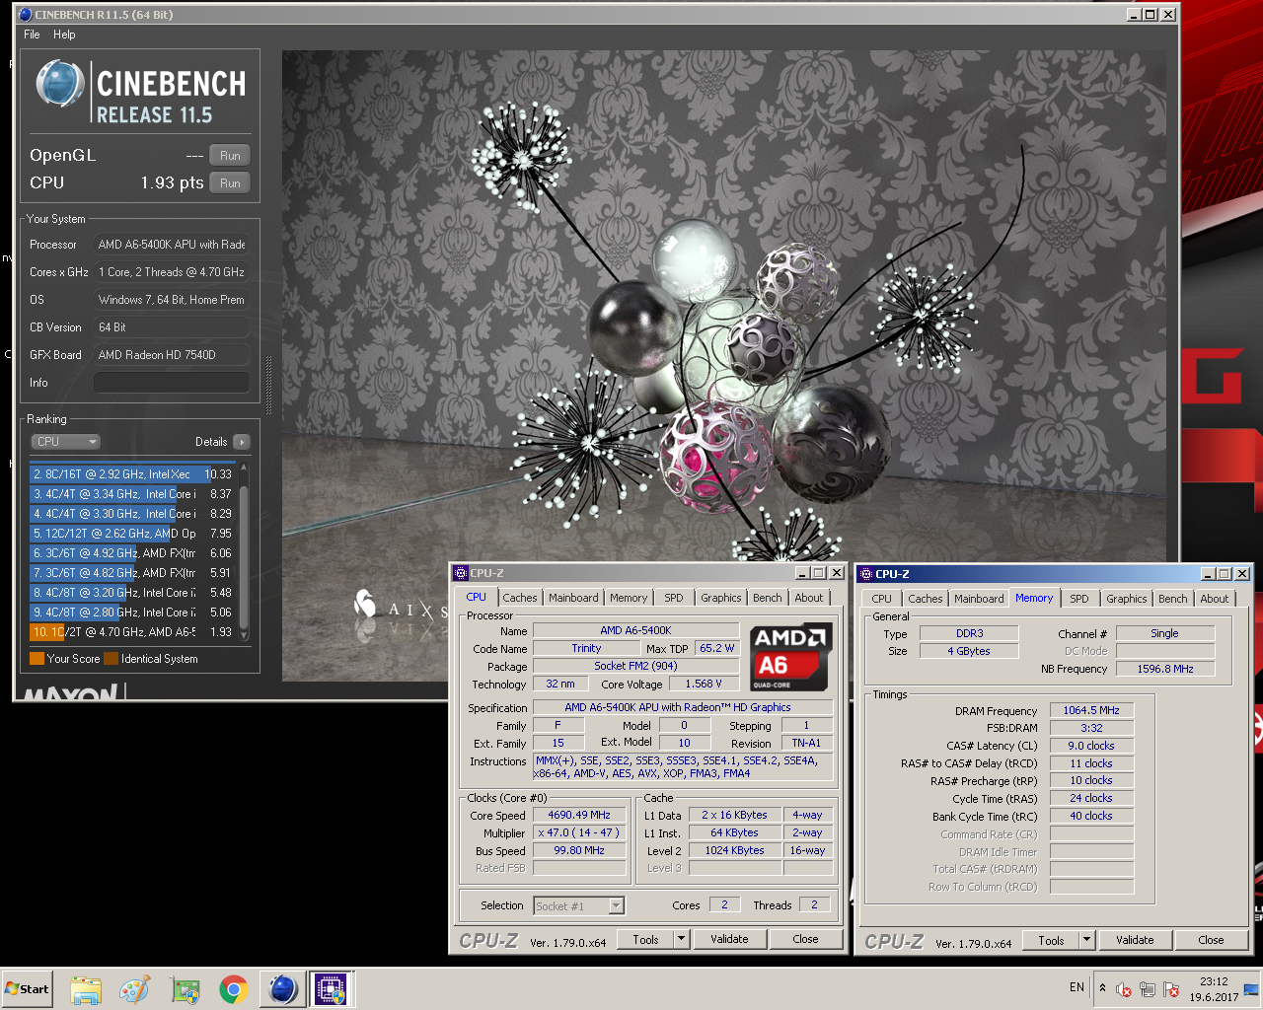The height and width of the screenshot is (1010, 1263).
Task: Open the Start menu
Action: [28, 988]
